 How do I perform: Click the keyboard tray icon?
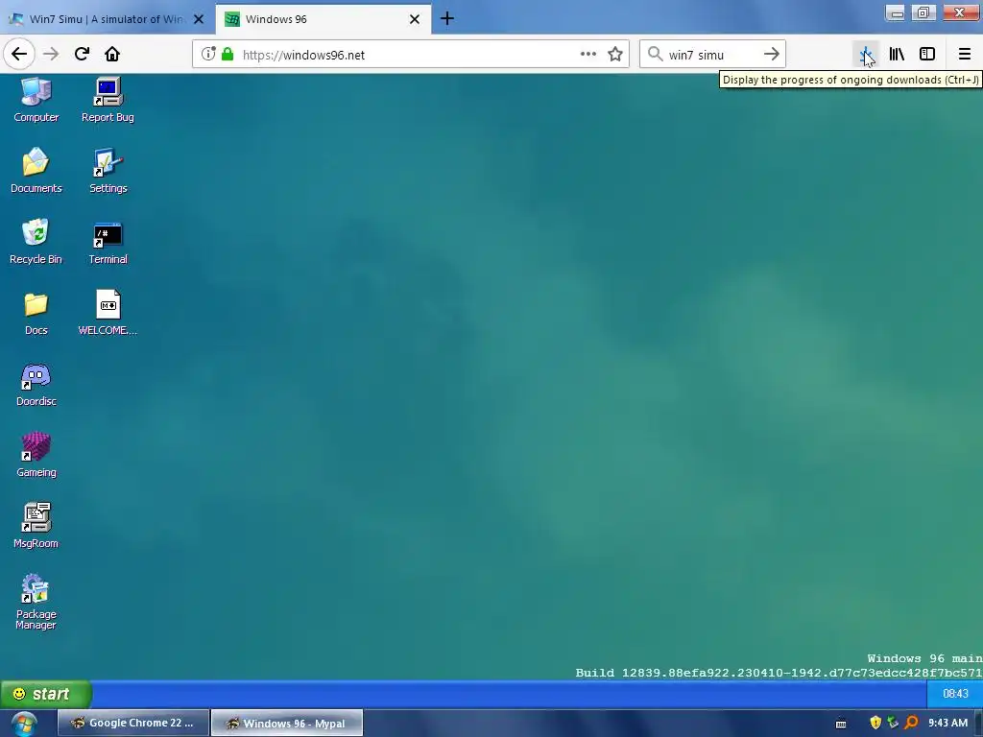point(841,724)
